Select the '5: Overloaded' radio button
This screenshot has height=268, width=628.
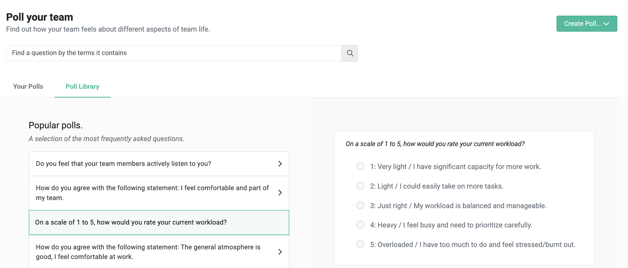pos(360,244)
